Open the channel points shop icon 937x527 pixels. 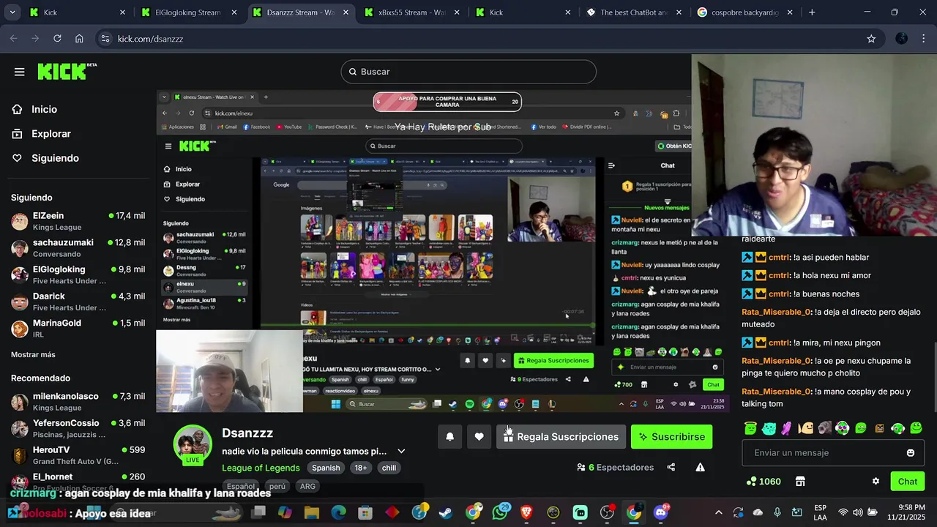800,481
